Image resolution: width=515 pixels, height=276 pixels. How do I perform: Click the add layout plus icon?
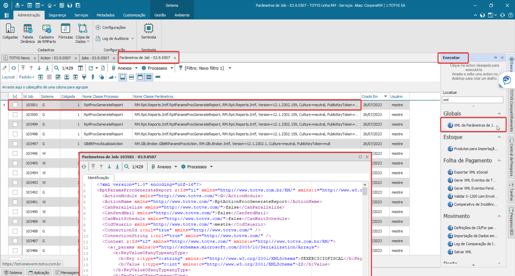coord(41,77)
